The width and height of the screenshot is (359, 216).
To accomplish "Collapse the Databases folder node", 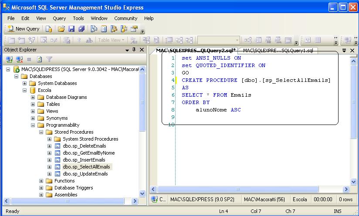I will point(16,76).
